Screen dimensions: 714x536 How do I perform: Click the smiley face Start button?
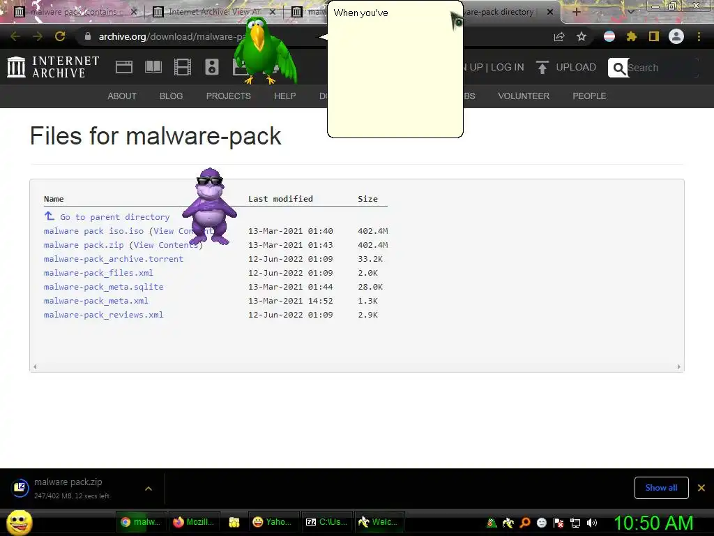(x=20, y=522)
